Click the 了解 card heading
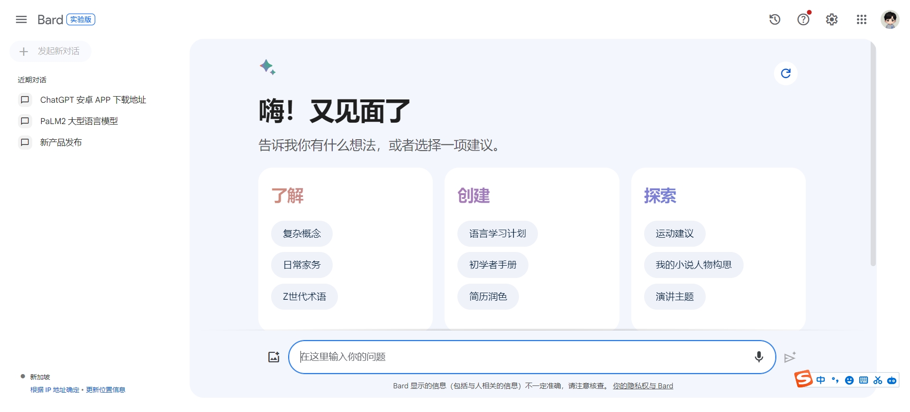Screen dimensions: 910x412 tap(288, 196)
